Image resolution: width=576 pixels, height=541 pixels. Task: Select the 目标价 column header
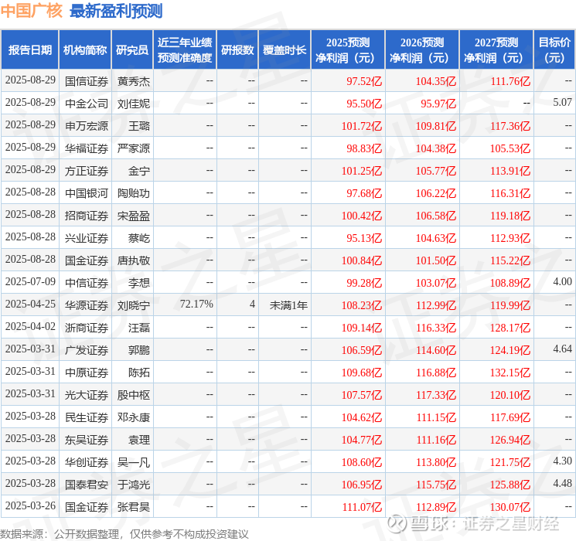(554, 50)
